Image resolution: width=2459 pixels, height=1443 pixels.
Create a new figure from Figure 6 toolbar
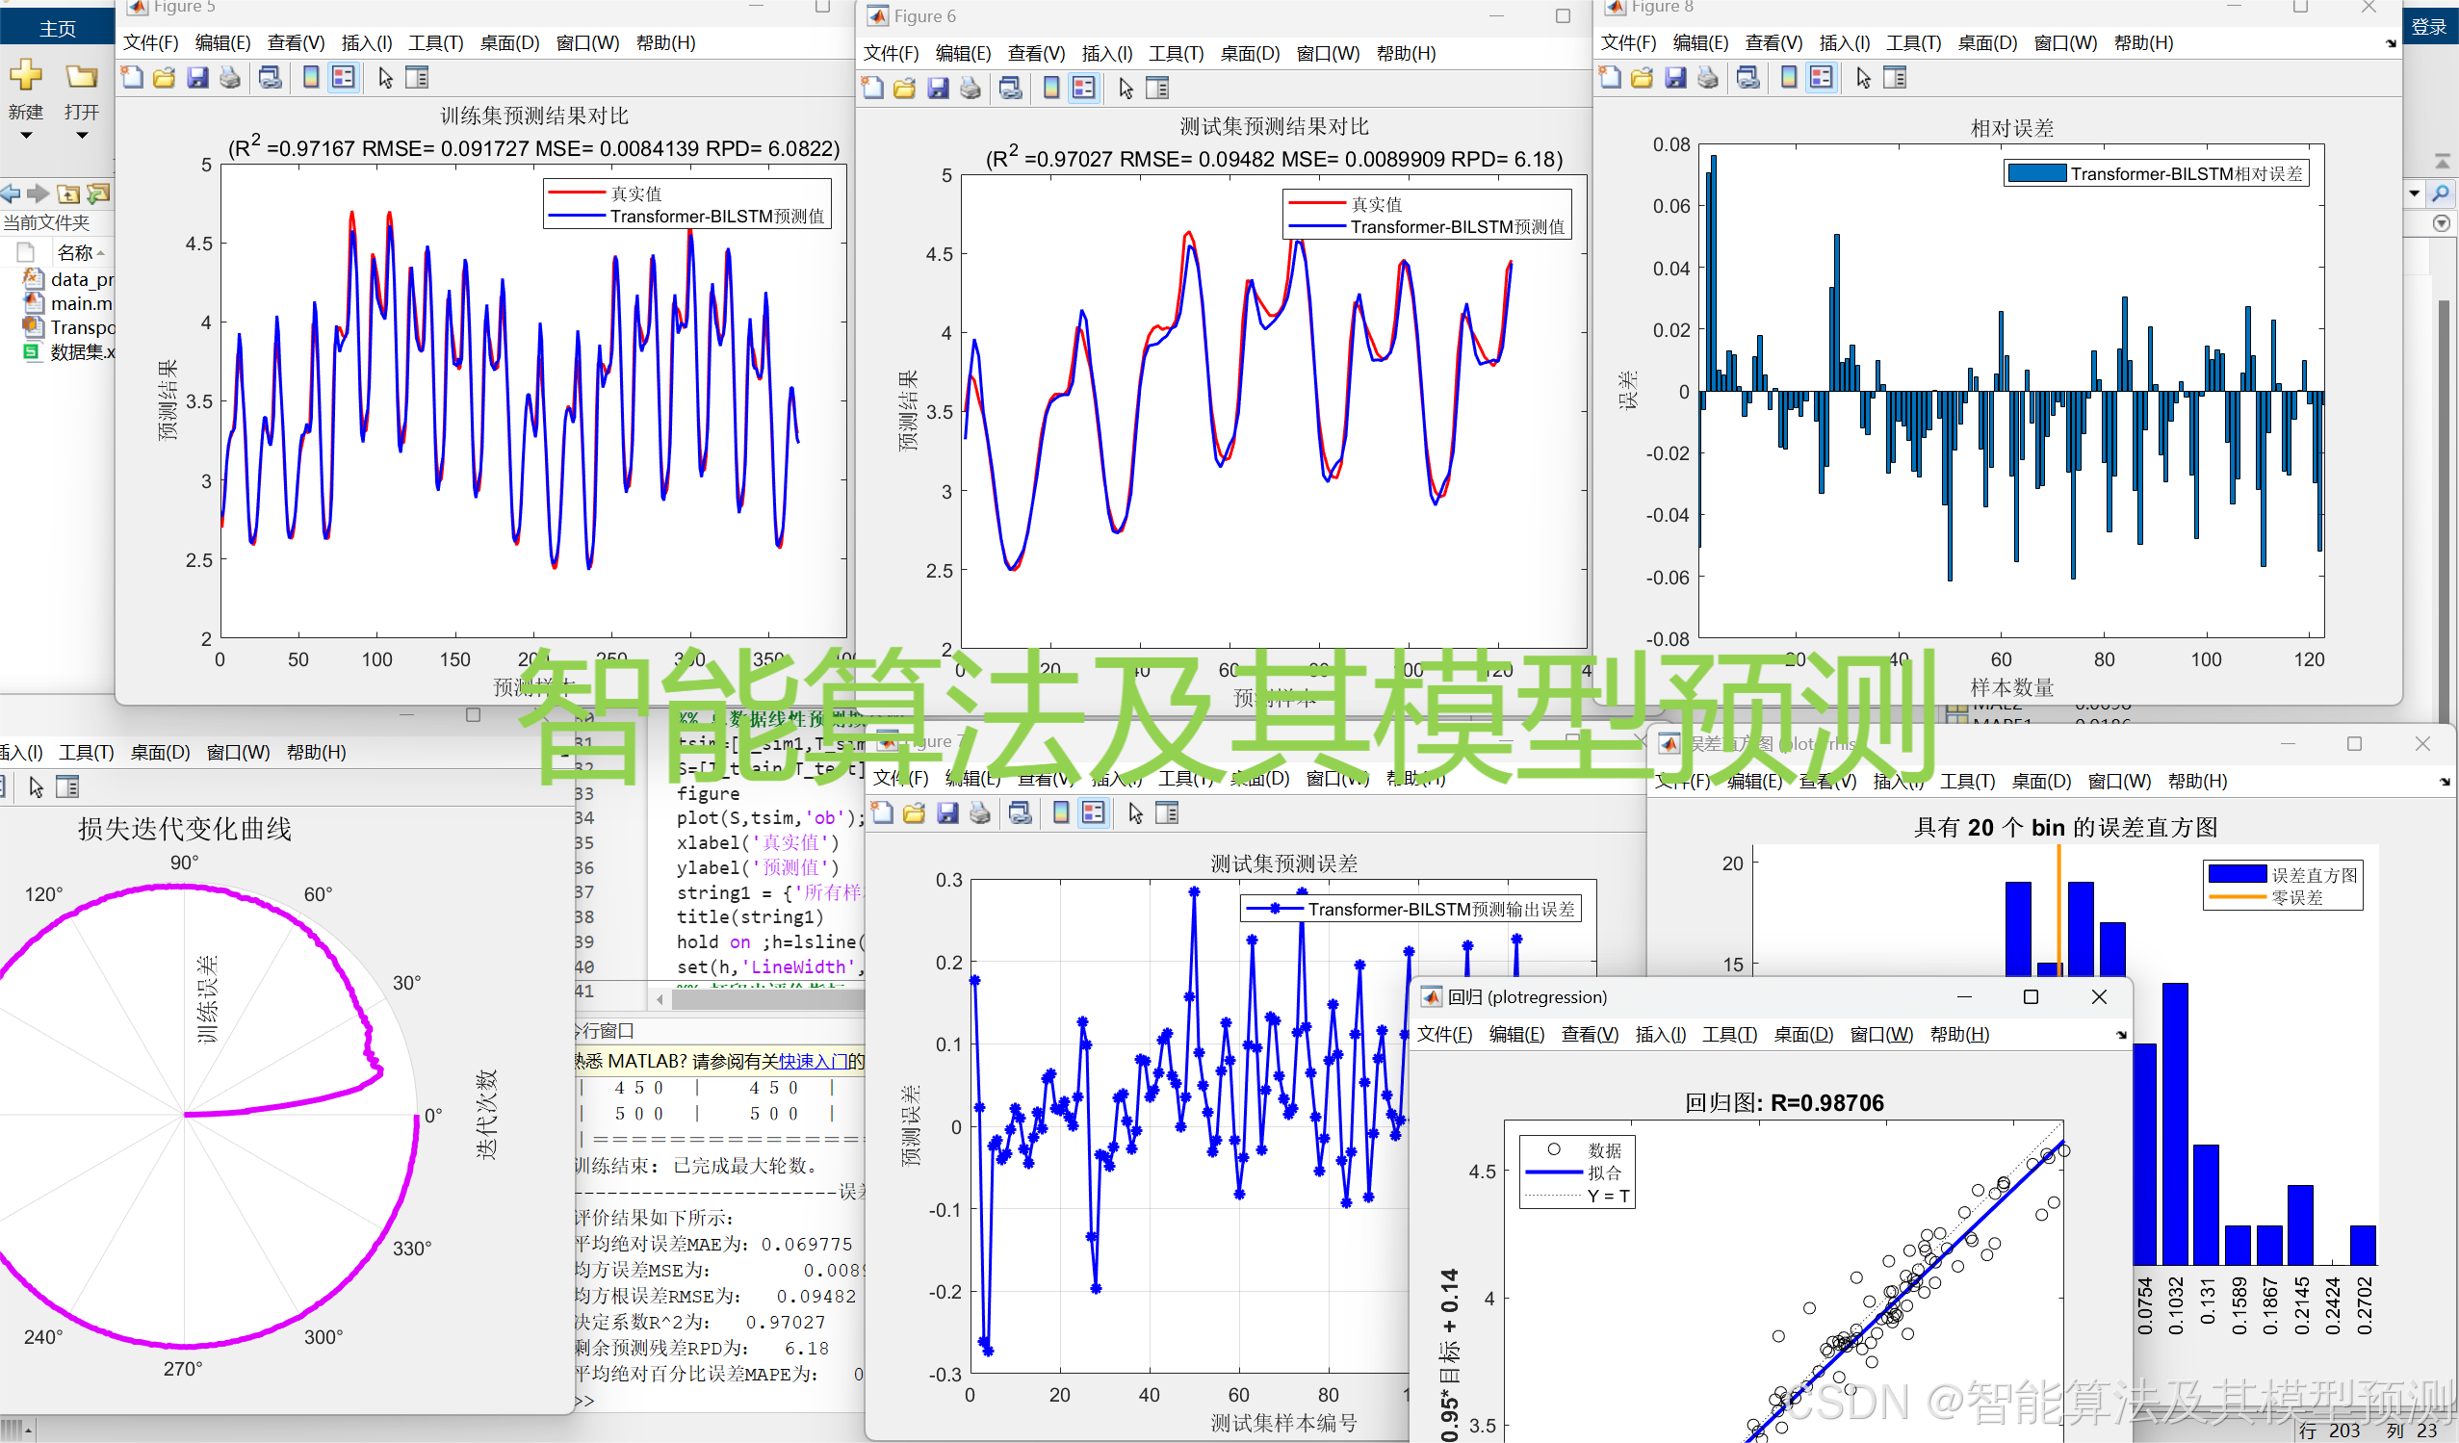(871, 88)
